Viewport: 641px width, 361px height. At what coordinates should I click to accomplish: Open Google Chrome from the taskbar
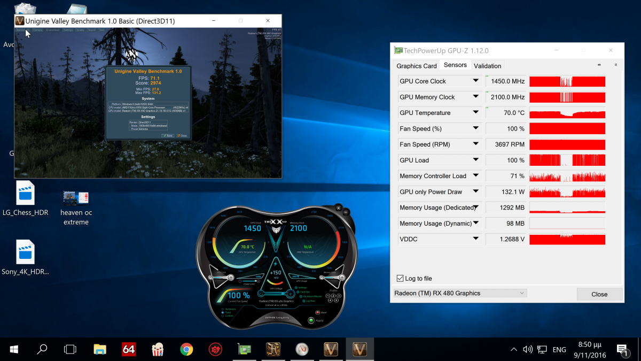click(186, 349)
